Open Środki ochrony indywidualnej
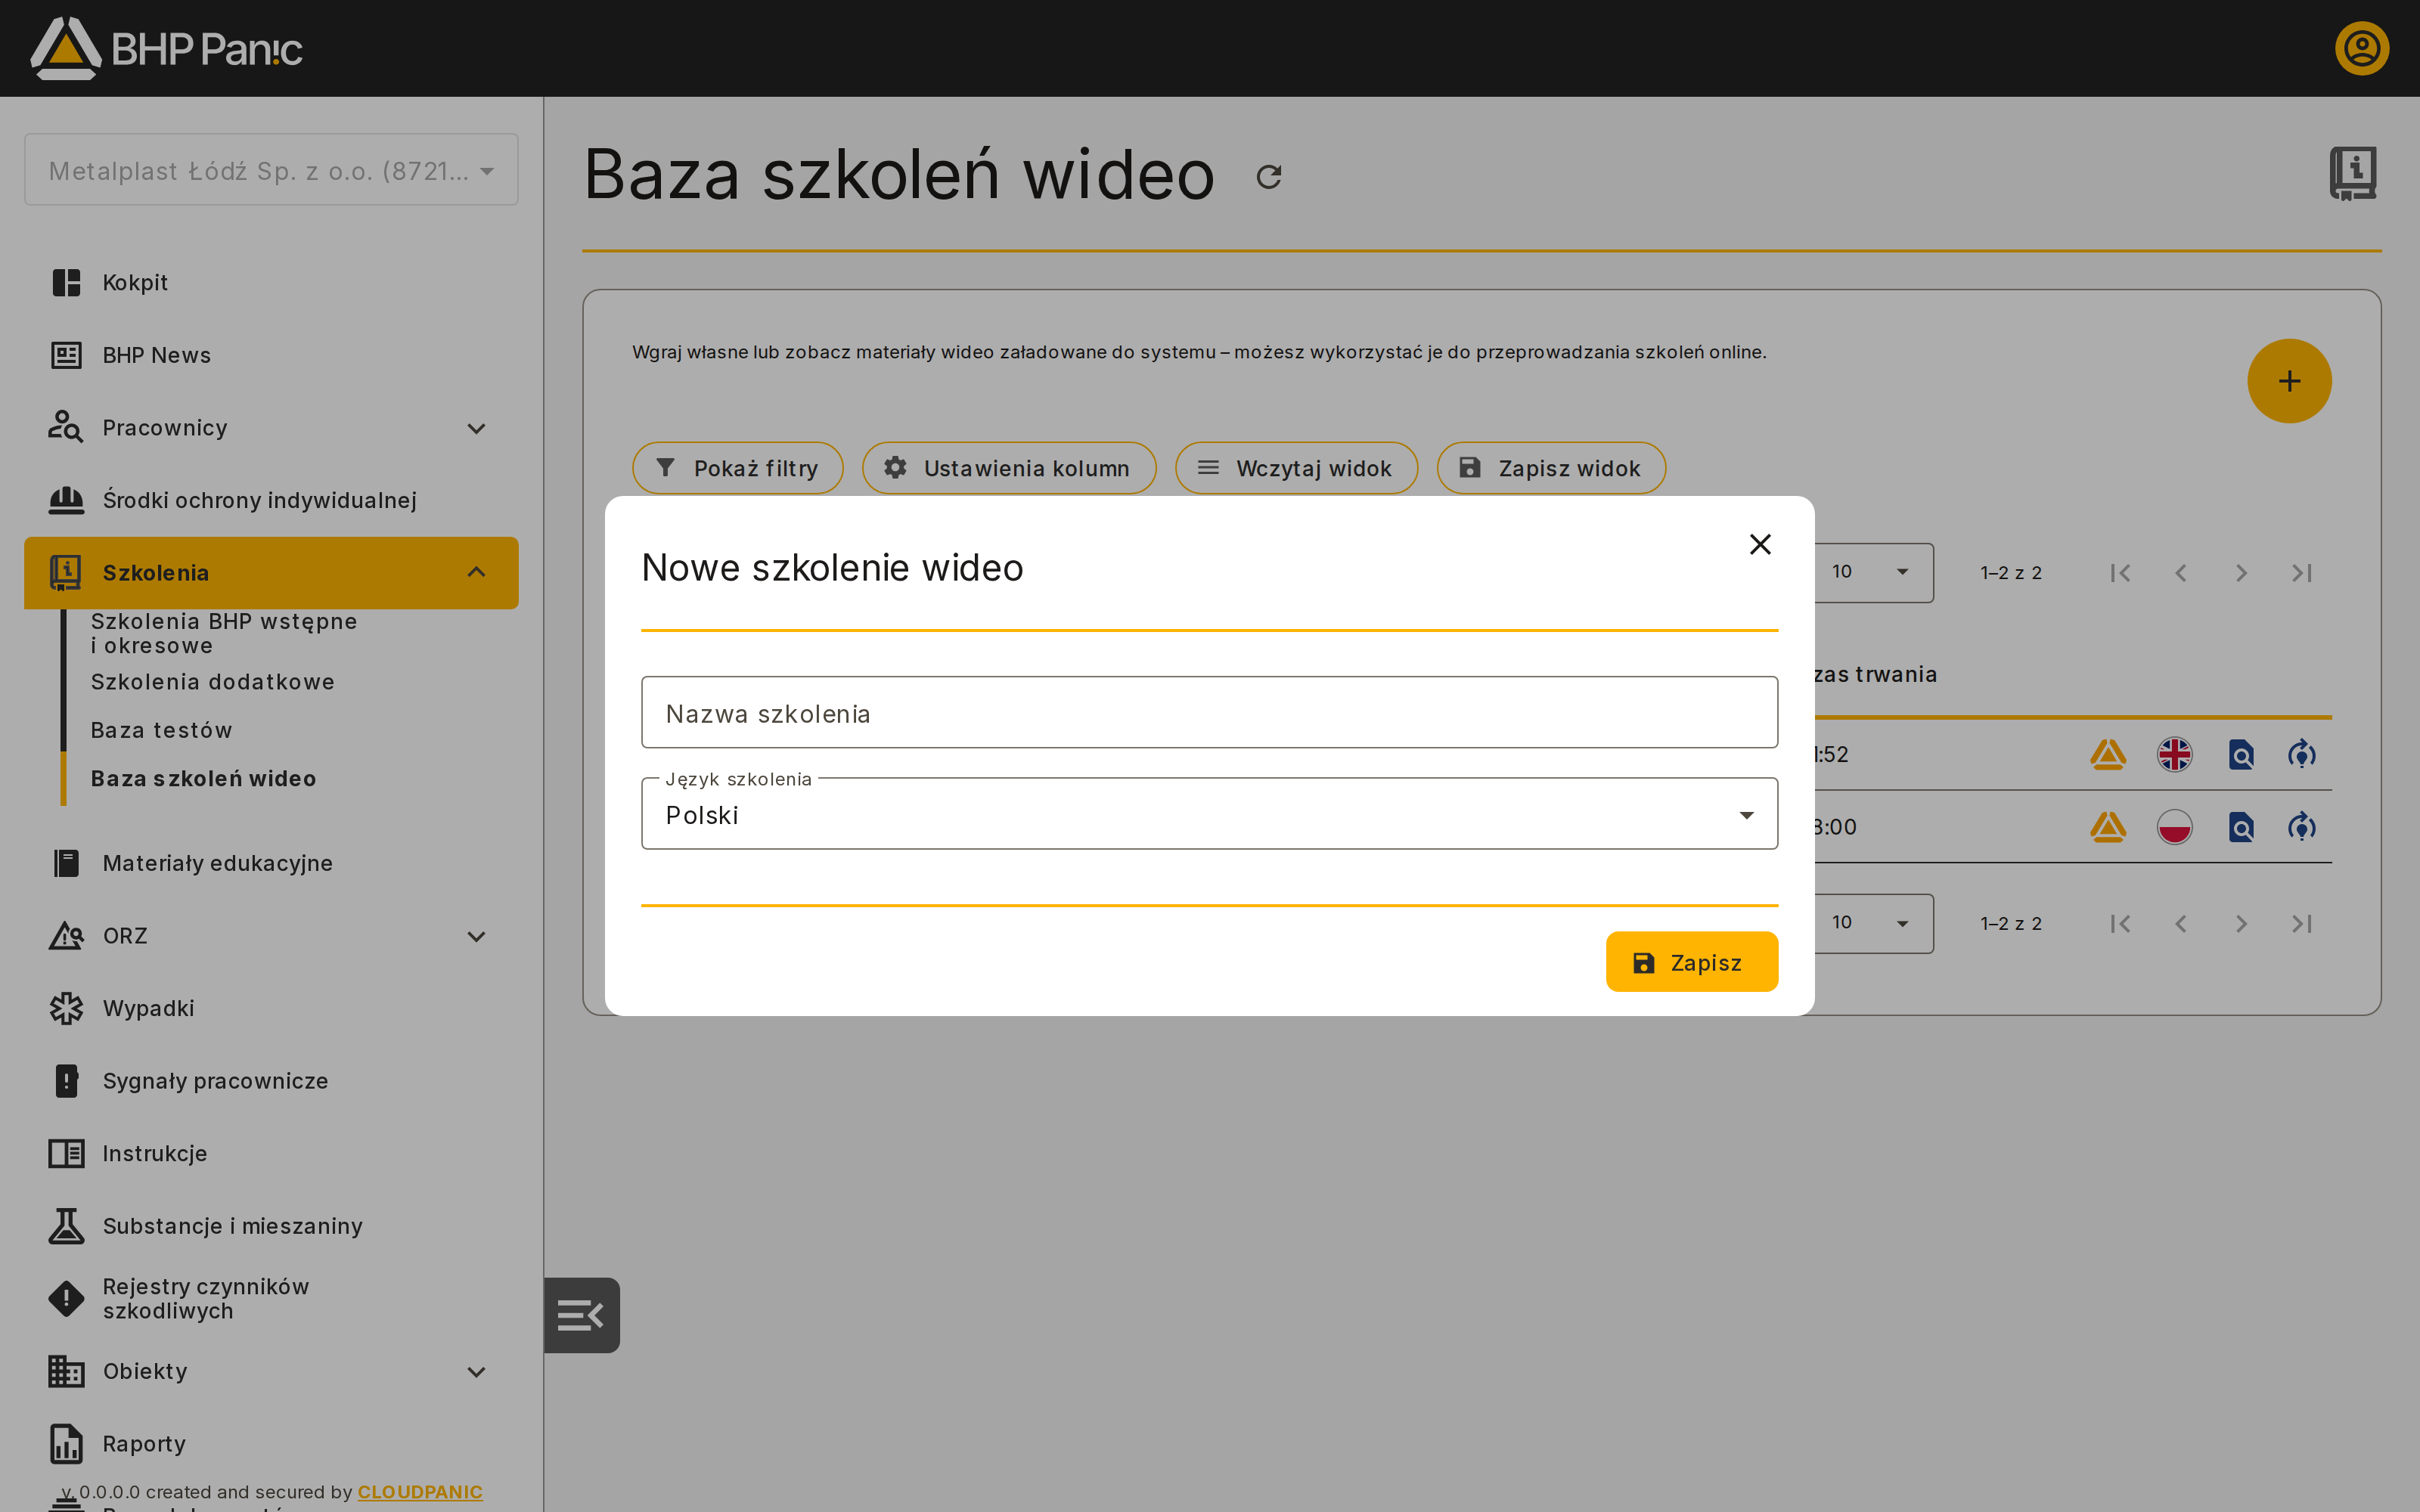The height and width of the screenshot is (1512, 2420). click(271, 500)
